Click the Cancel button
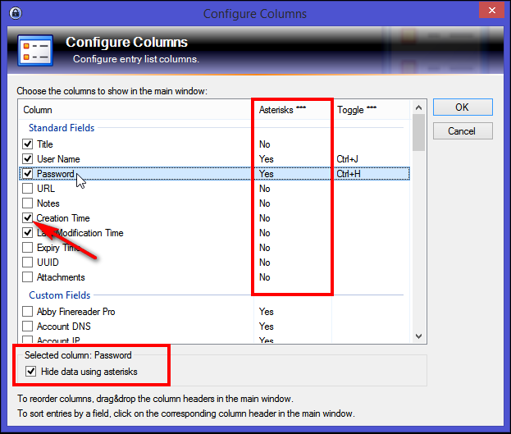Screen dimensions: 511x434 tap(463, 131)
